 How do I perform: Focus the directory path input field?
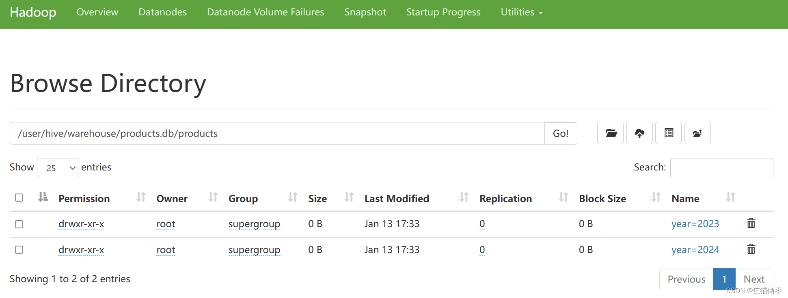coord(277,133)
